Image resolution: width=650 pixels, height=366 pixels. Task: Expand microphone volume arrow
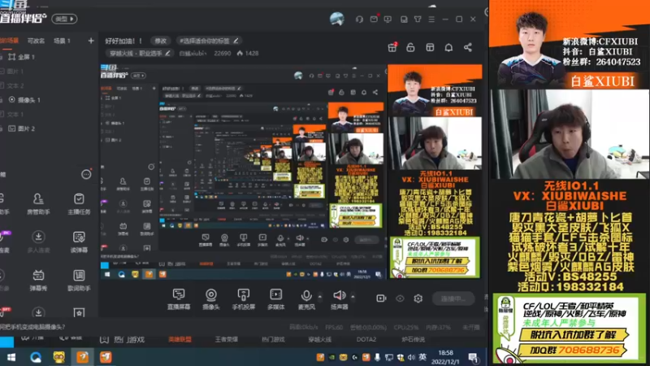(319, 296)
